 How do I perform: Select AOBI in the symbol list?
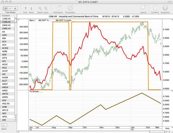tap(8, 107)
